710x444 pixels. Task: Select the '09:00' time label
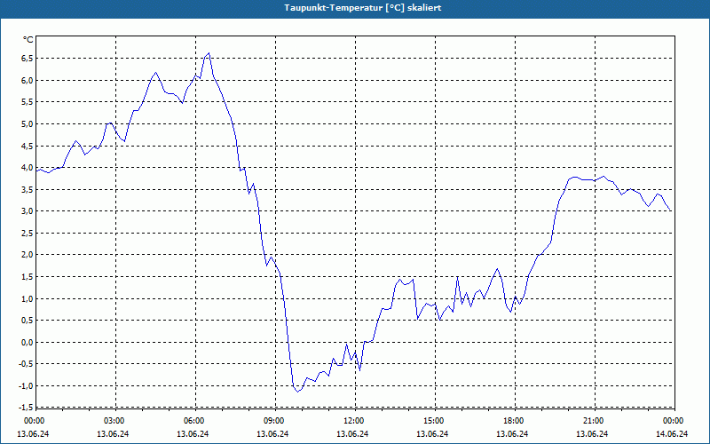point(274,421)
